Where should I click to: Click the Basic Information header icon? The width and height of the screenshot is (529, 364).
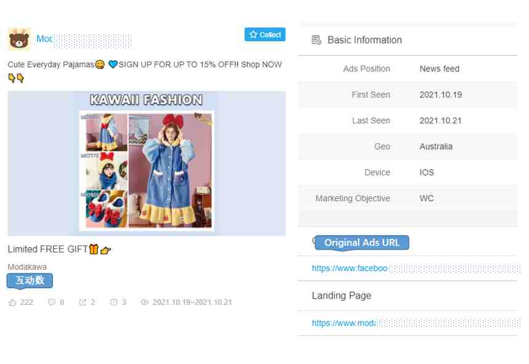(x=317, y=40)
